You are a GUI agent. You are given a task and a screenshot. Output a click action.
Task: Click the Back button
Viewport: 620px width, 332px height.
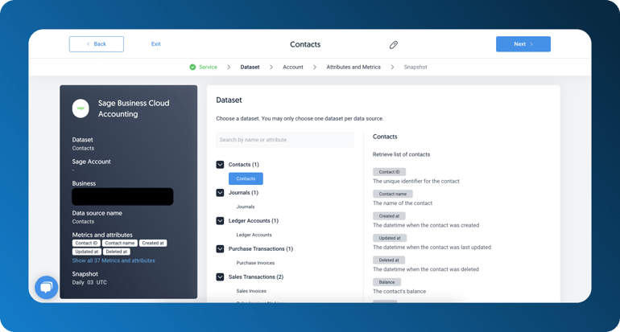[x=97, y=44]
